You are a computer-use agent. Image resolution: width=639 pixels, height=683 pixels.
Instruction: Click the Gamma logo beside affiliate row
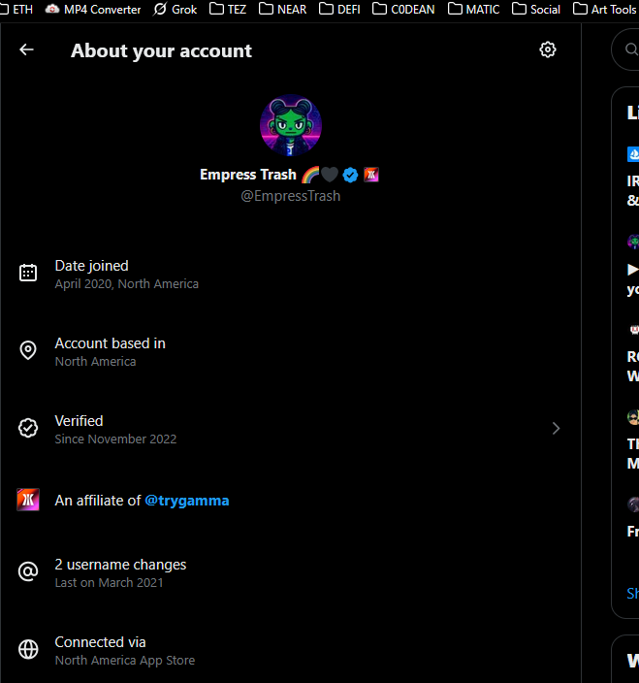pos(28,500)
